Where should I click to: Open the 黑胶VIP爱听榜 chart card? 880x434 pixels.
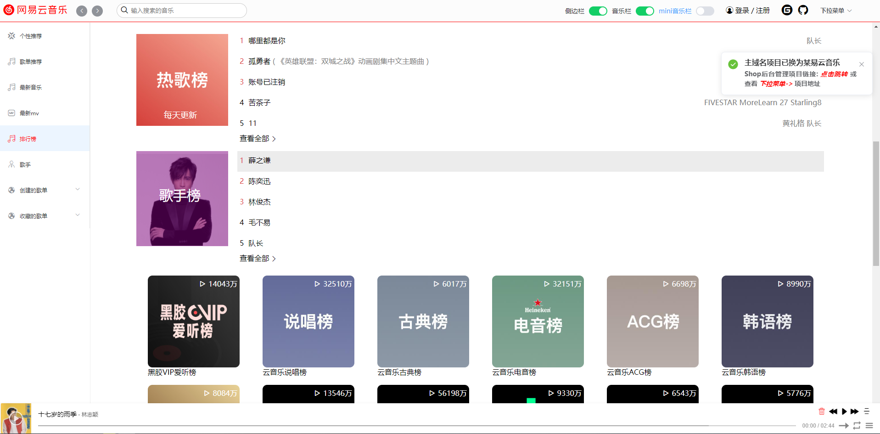coord(194,321)
